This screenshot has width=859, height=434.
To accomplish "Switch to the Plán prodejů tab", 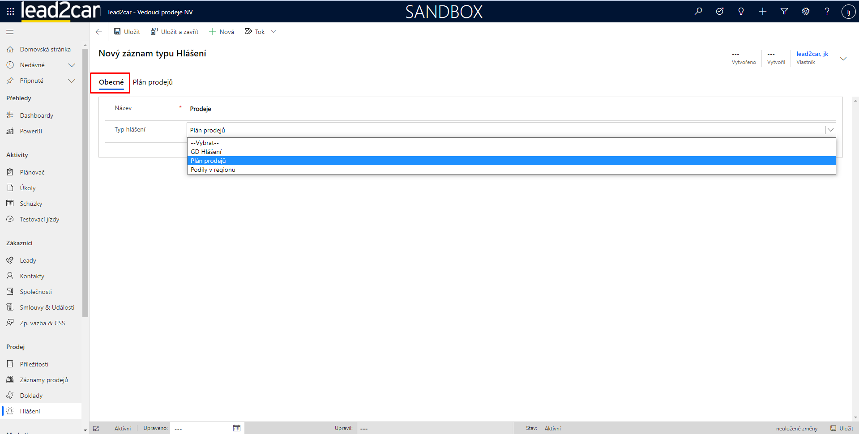I will click(x=153, y=82).
